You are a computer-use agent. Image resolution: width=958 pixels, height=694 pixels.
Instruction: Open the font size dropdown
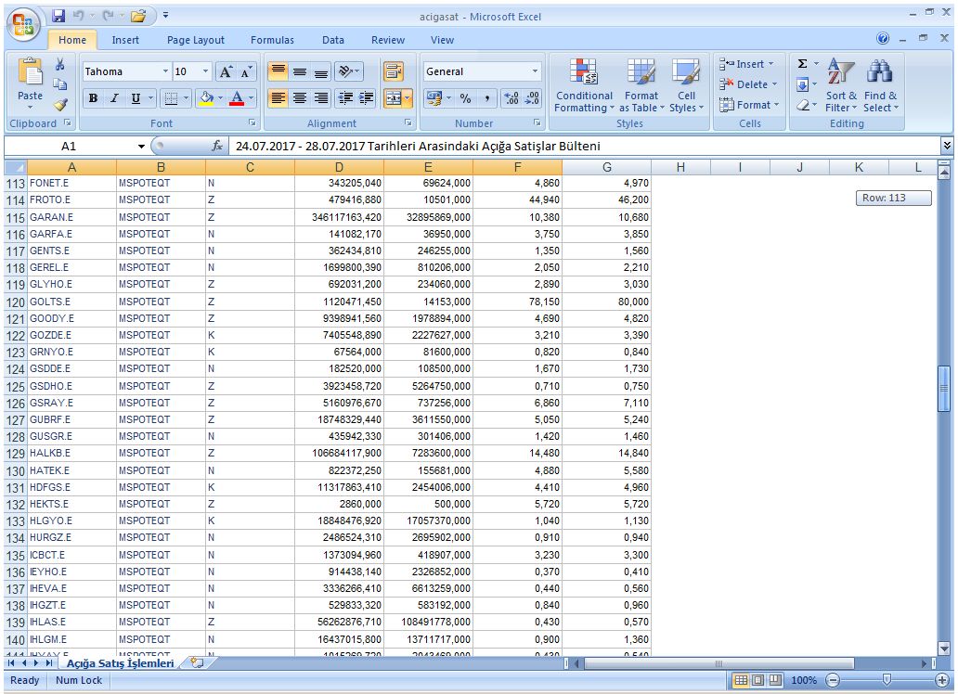[205, 71]
